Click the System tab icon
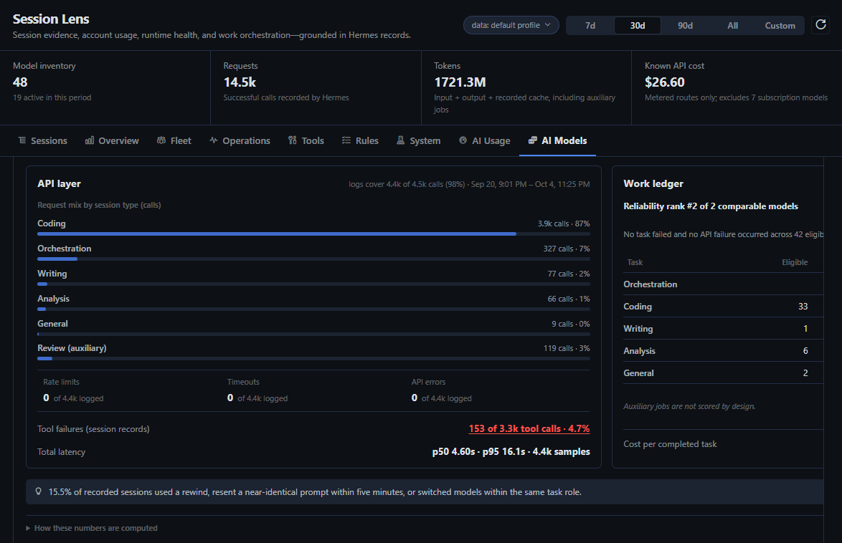This screenshot has width=842, height=543. 401,140
